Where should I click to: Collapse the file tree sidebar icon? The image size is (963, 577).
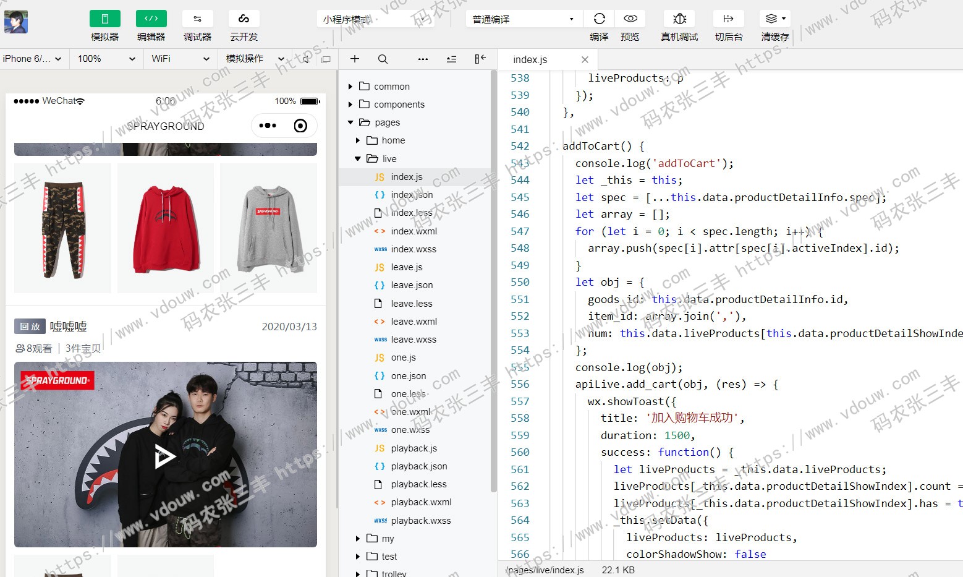coord(480,59)
